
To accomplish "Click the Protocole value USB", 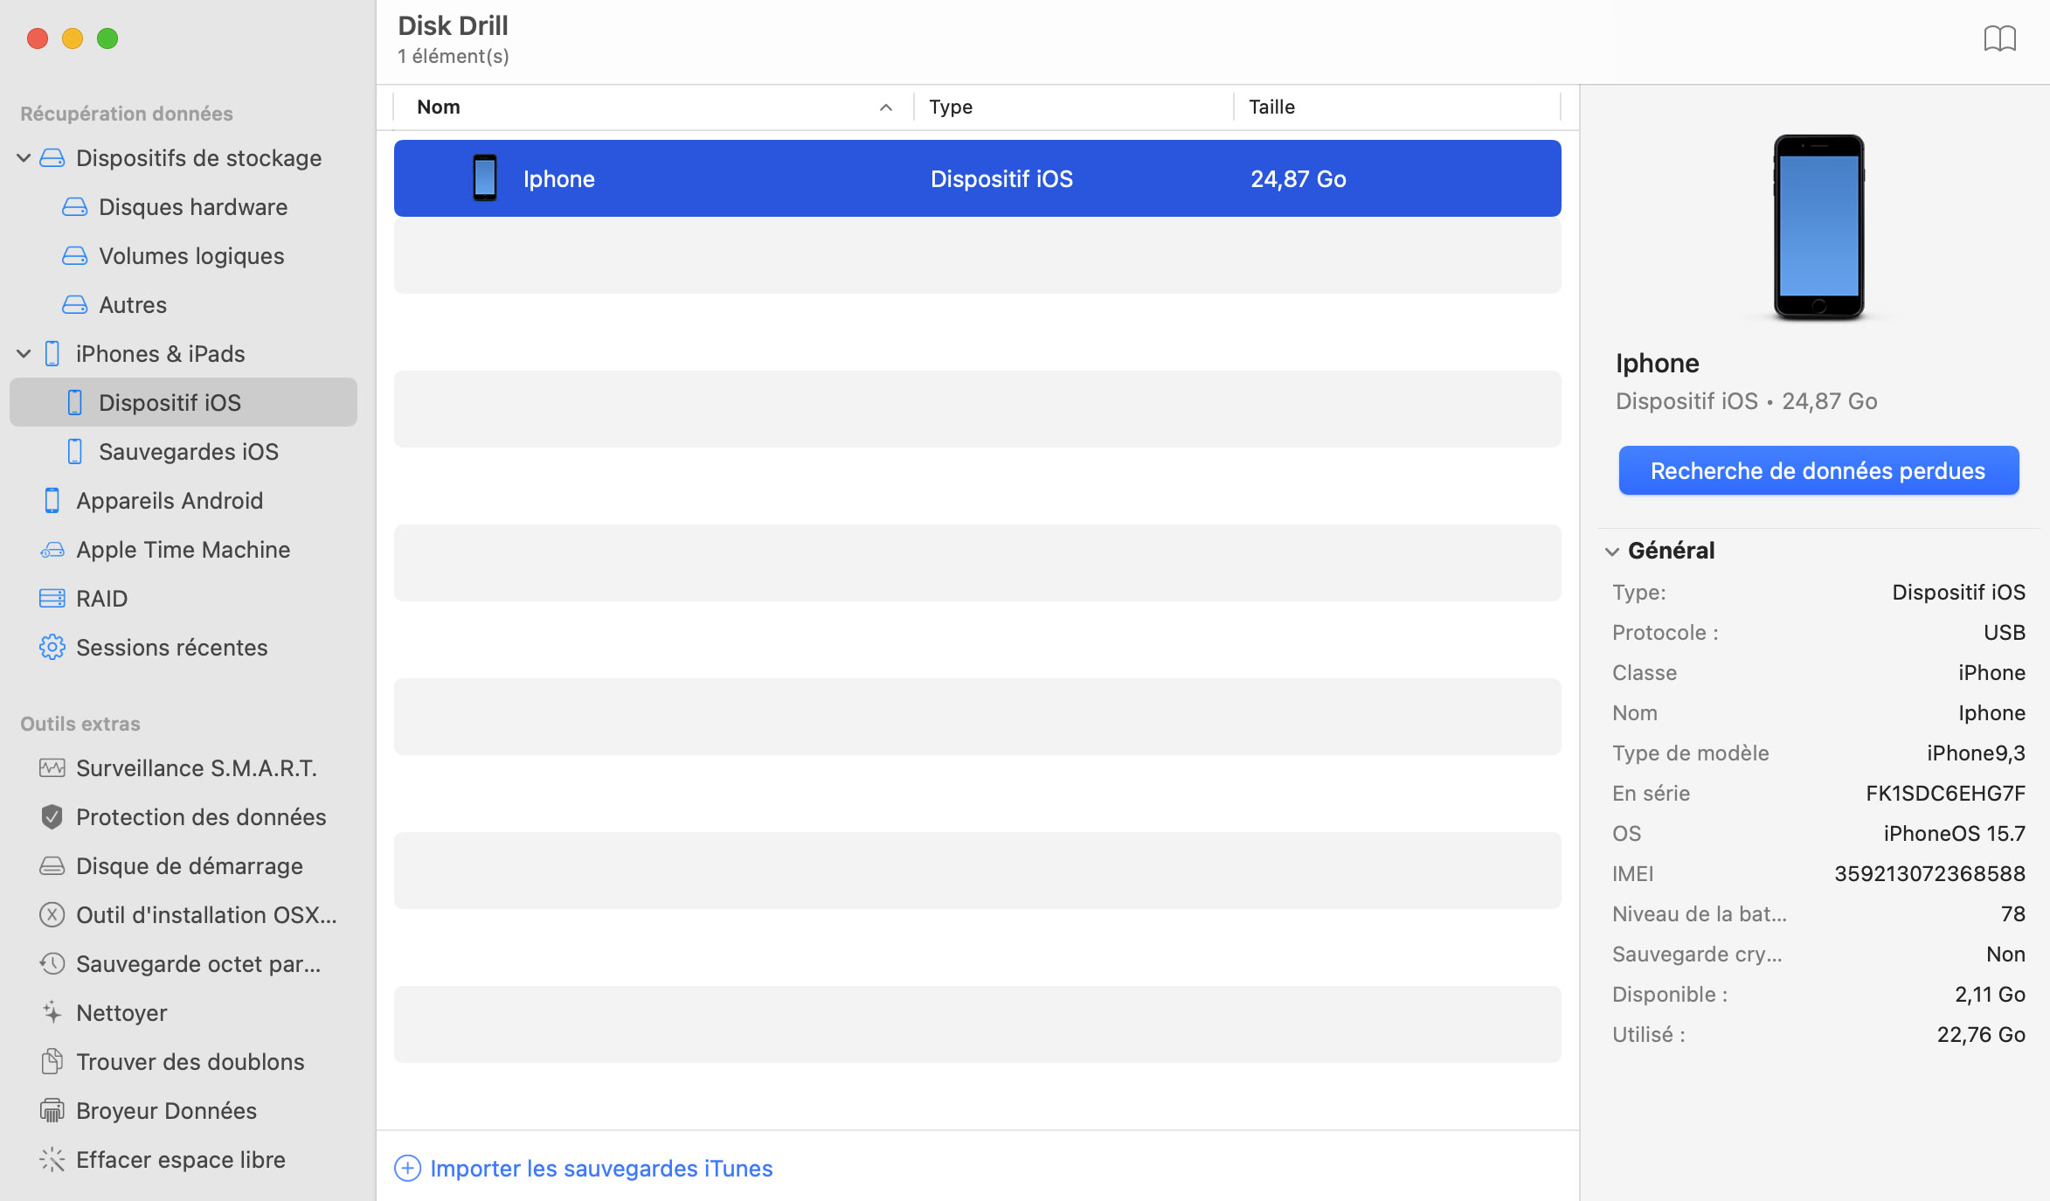I will pyautogui.click(x=2004, y=633).
